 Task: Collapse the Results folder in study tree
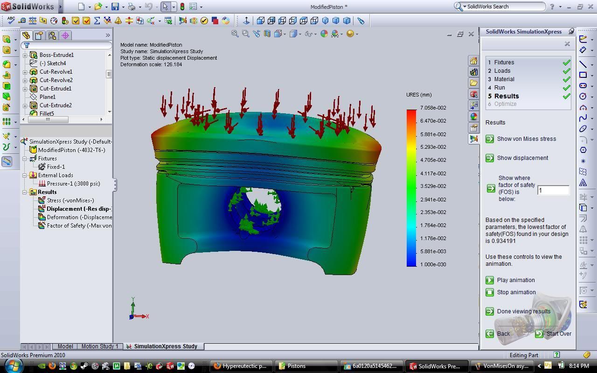click(25, 192)
